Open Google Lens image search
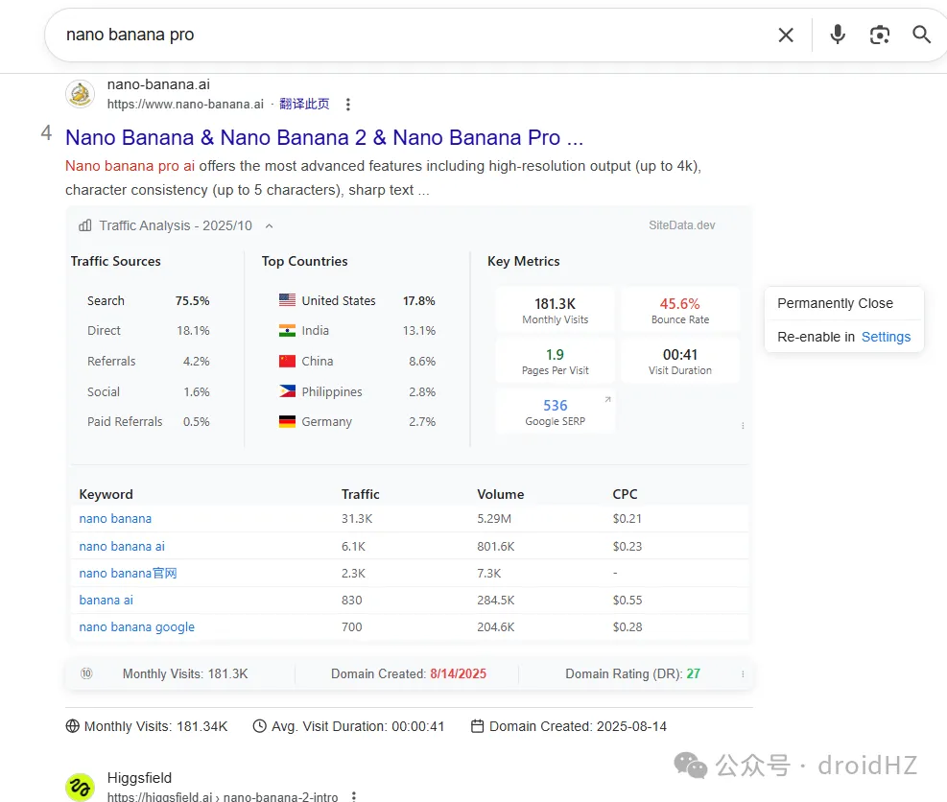Viewport: 947px width, 802px height. click(x=879, y=35)
